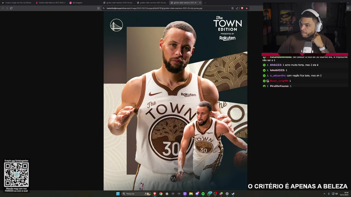This screenshot has width=351, height=197.
Task: Click the livepix.gg/jotajogadas text
Action: tap(16, 161)
